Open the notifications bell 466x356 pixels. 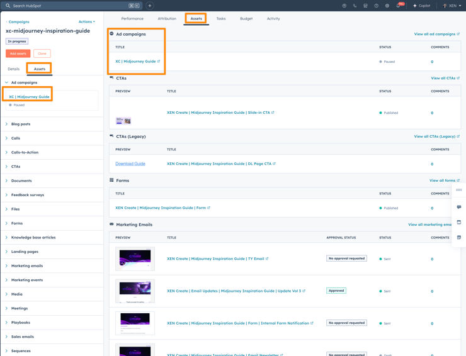point(398,6)
